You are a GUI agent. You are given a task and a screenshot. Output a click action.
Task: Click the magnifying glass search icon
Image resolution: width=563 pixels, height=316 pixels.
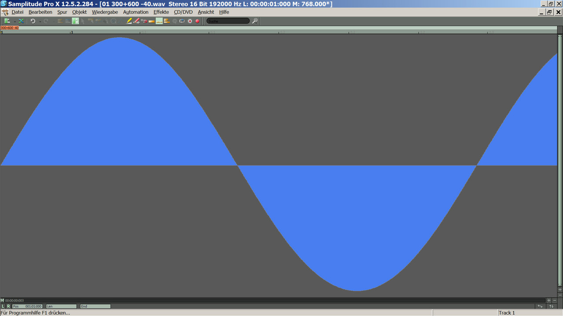[255, 21]
